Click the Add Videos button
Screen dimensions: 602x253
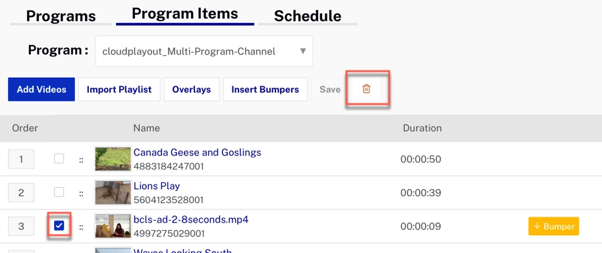coord(41,90)
